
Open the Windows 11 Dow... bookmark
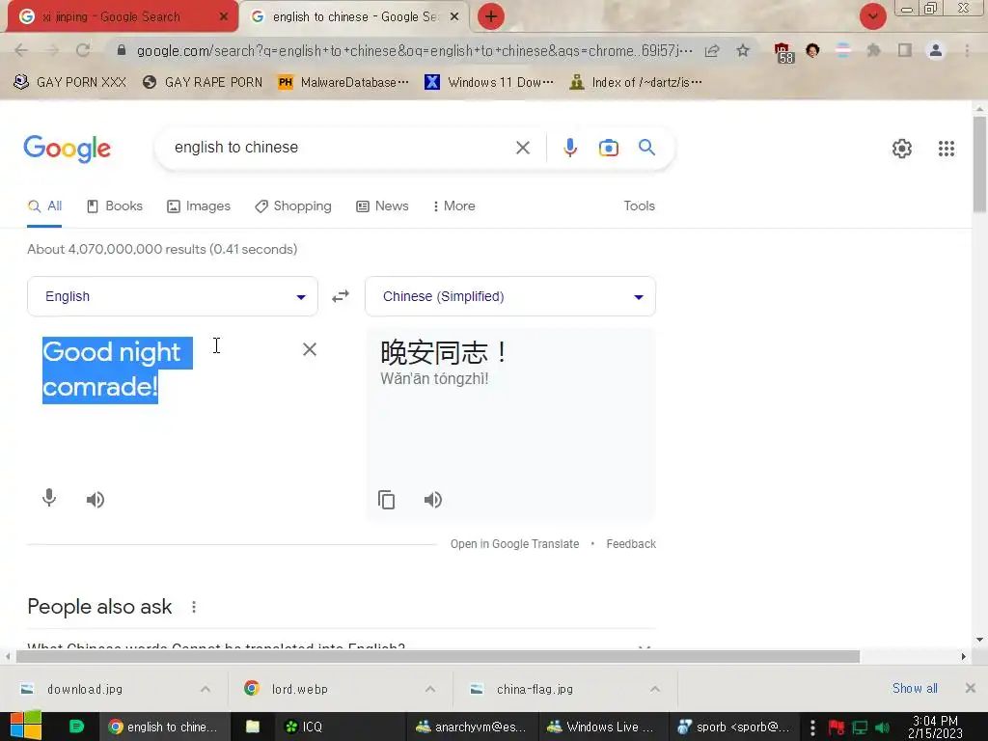coord(489,82)
